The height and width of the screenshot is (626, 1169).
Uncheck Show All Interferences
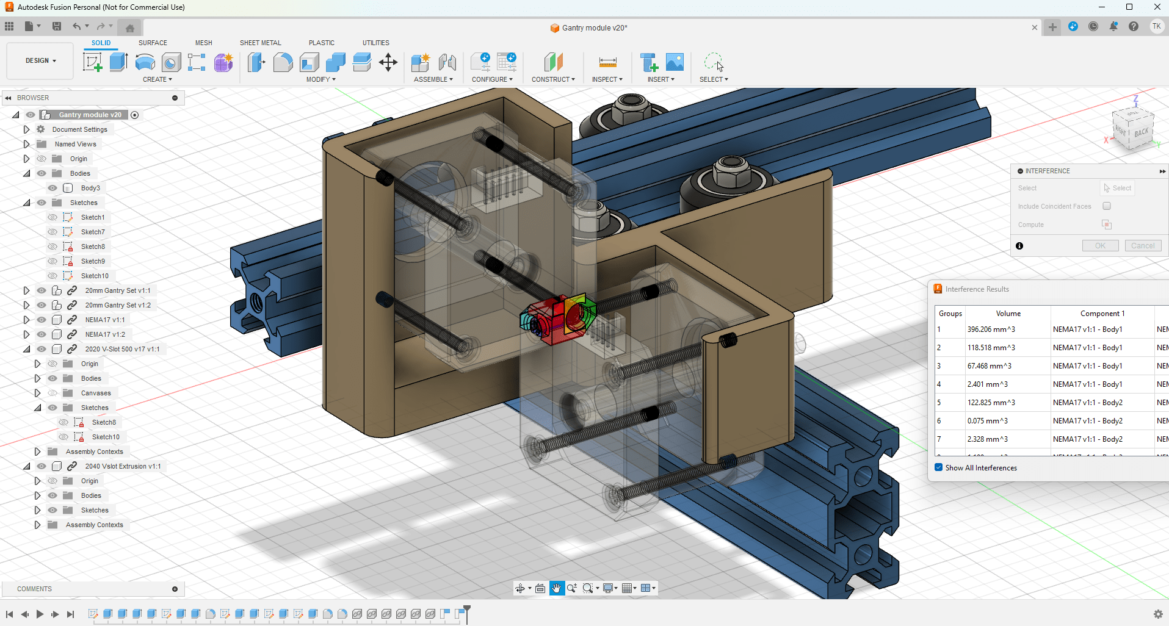coord(939,467)
